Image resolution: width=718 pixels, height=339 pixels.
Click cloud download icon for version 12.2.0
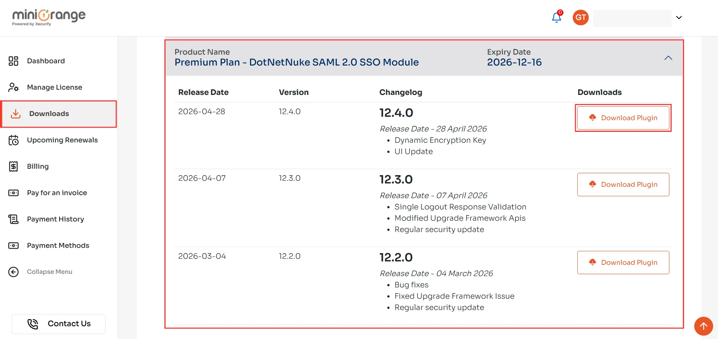pyautogui.click(x=592, y=263)
